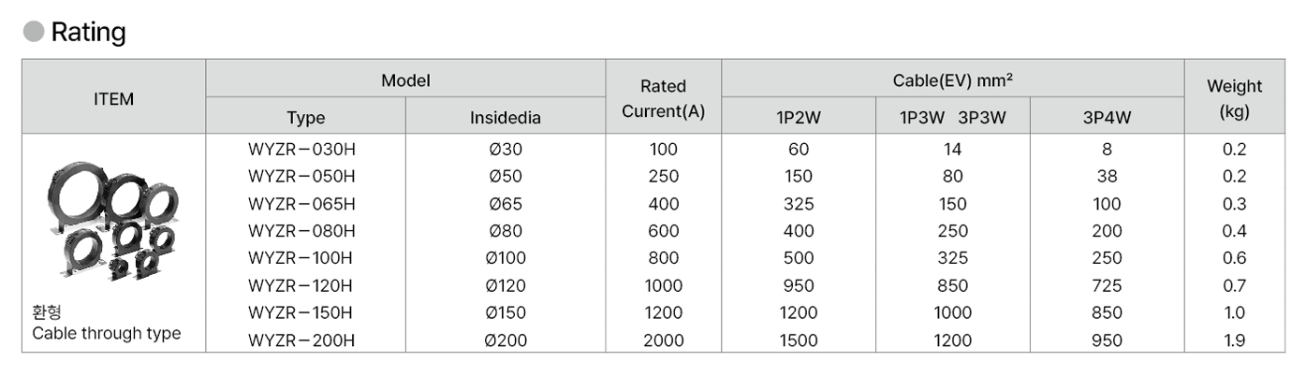Select the 3P4W column header

pyautogui.click(x=1107, y=118)
